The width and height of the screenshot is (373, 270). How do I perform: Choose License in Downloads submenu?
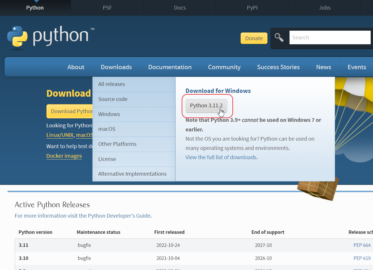point(134,159)
